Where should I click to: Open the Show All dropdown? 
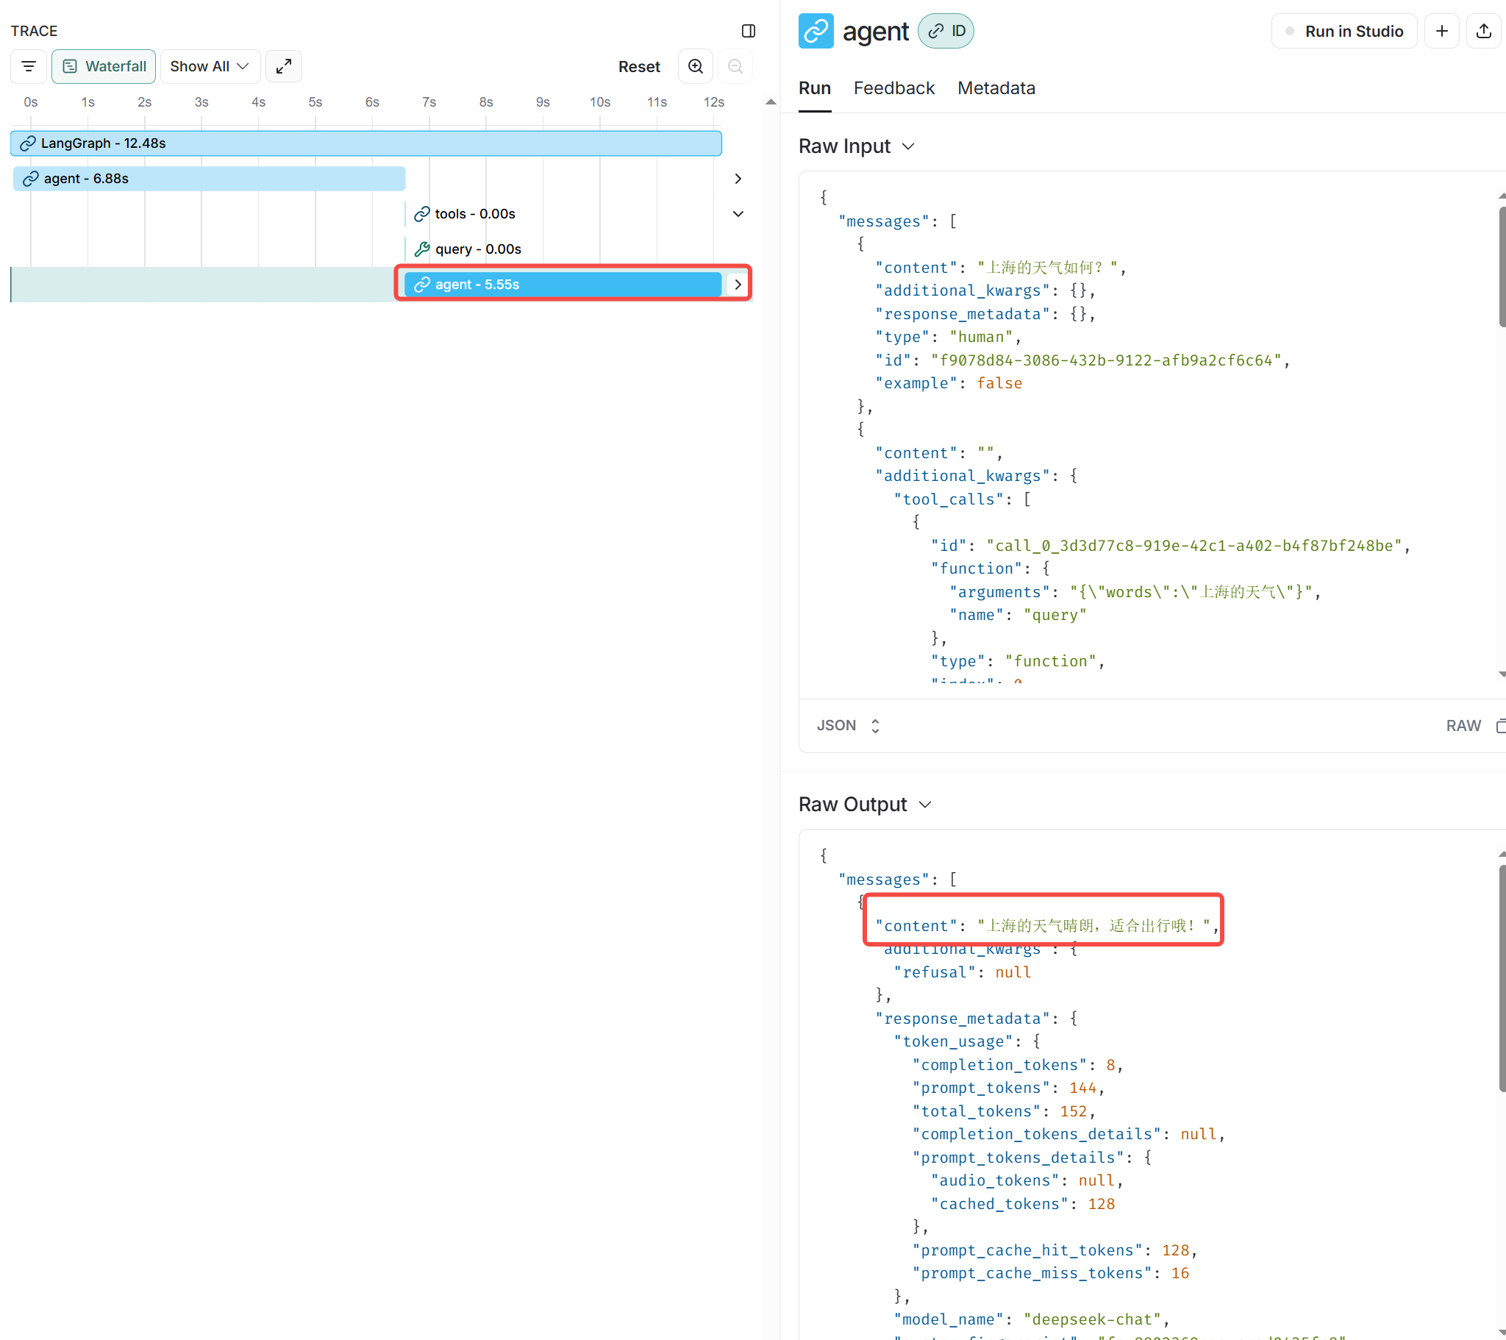(x=210, y=66)
